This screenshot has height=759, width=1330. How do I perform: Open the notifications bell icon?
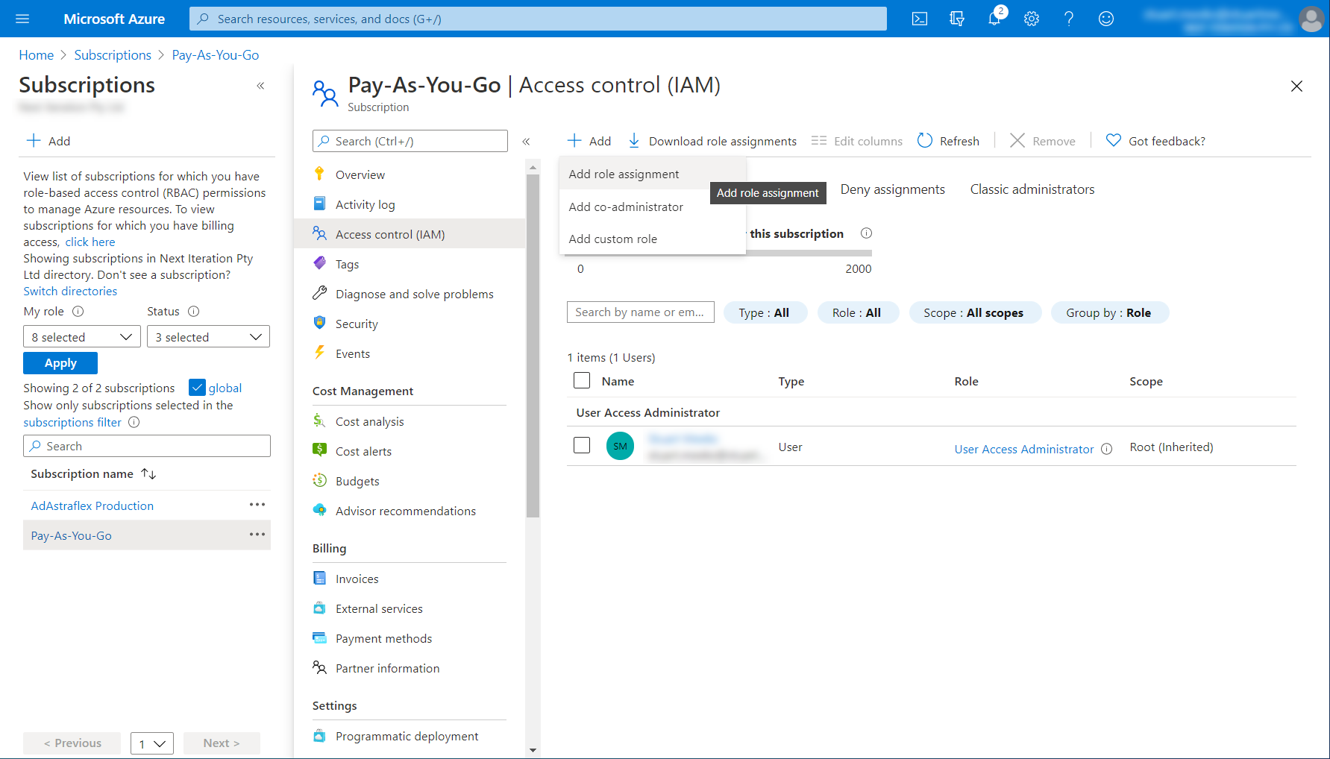point(994,19)
